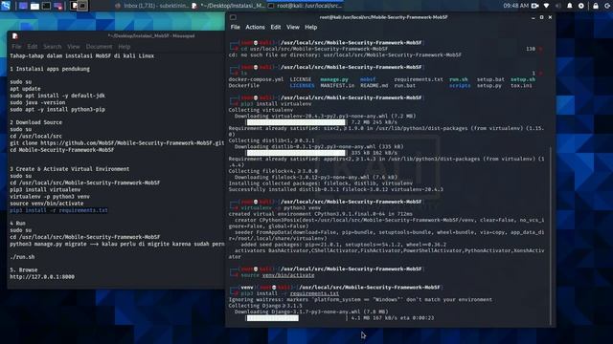This screenshot has width=613, height=344.
Task: Switch to workspace one in the panel
Action: click(75, 6)
